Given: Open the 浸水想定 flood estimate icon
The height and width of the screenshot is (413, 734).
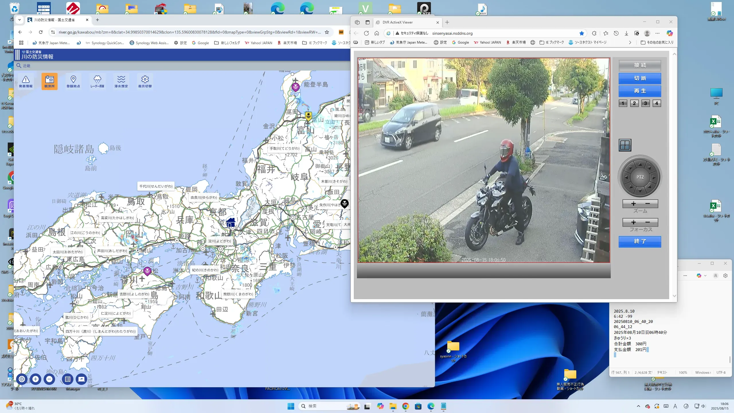Looking at the screenshot, I should point(121,81).
